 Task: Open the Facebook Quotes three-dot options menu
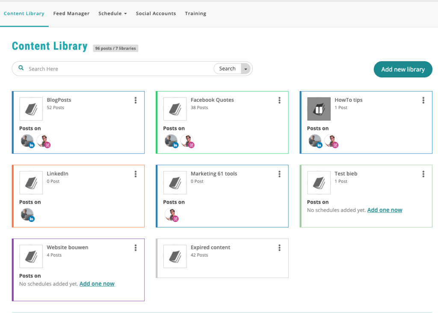279,100
